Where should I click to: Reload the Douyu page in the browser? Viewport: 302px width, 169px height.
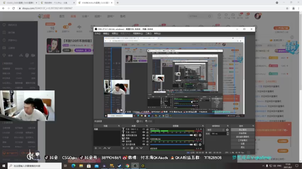14,8
